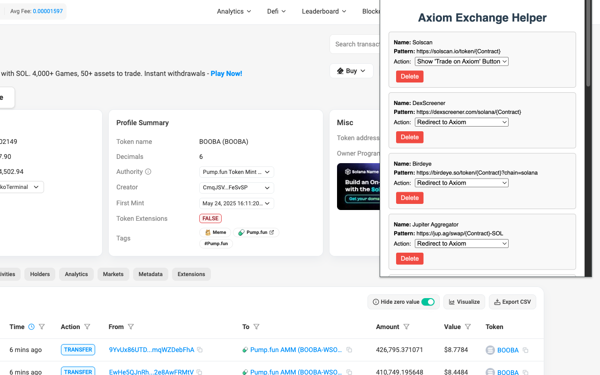600x375 pixels.
Task: Click the Export CSV button
Action: click(512, 302)
